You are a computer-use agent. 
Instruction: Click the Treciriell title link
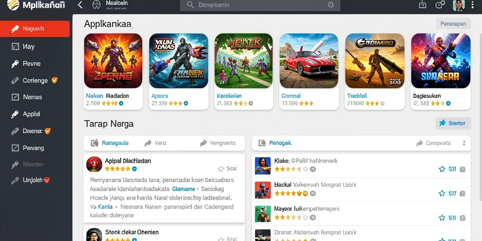point(357,96)
